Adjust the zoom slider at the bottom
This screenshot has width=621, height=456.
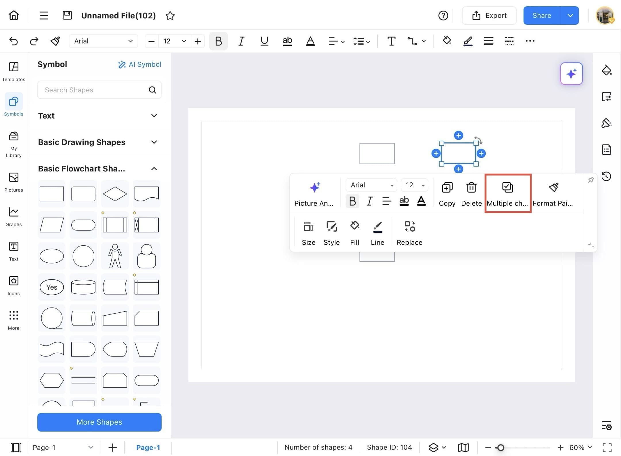(x=501, y=447)
